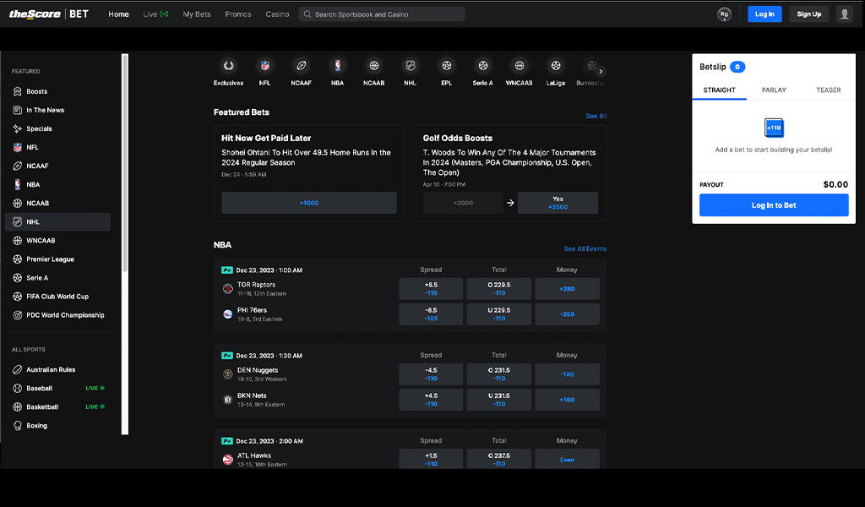
Task: Open Serie A in the sidebar
Action: pos(58,278)
